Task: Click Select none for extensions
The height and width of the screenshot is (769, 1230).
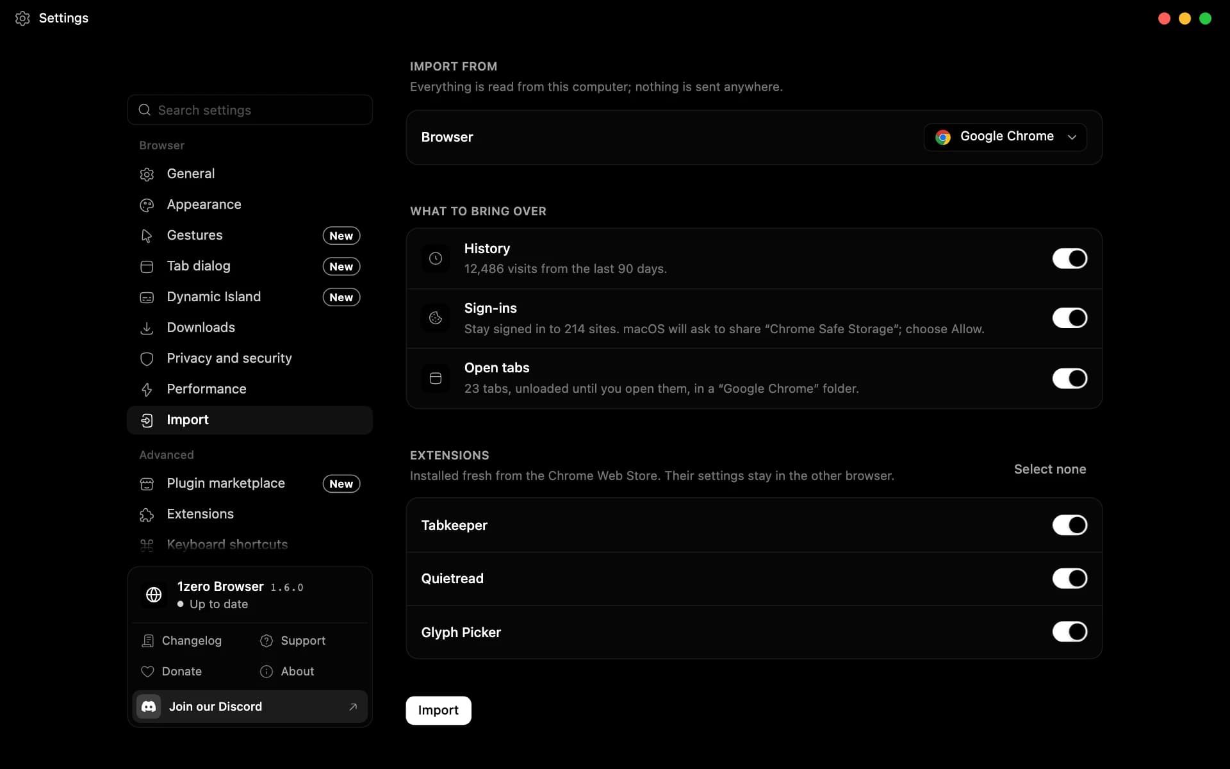Action: (x=1050, y=469)
